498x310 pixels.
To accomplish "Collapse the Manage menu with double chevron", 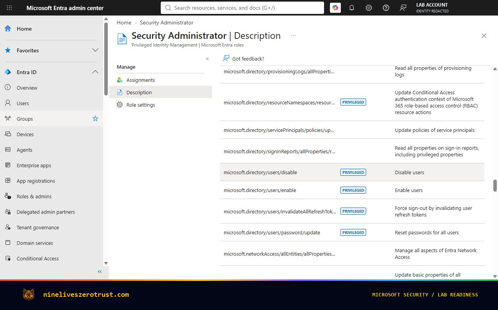I will click(x=207, y=59).
